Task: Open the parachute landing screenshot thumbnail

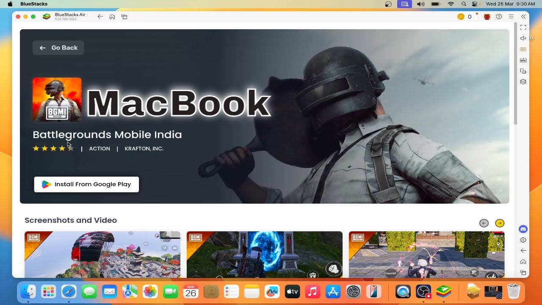Action: click(x=102, y=255)
